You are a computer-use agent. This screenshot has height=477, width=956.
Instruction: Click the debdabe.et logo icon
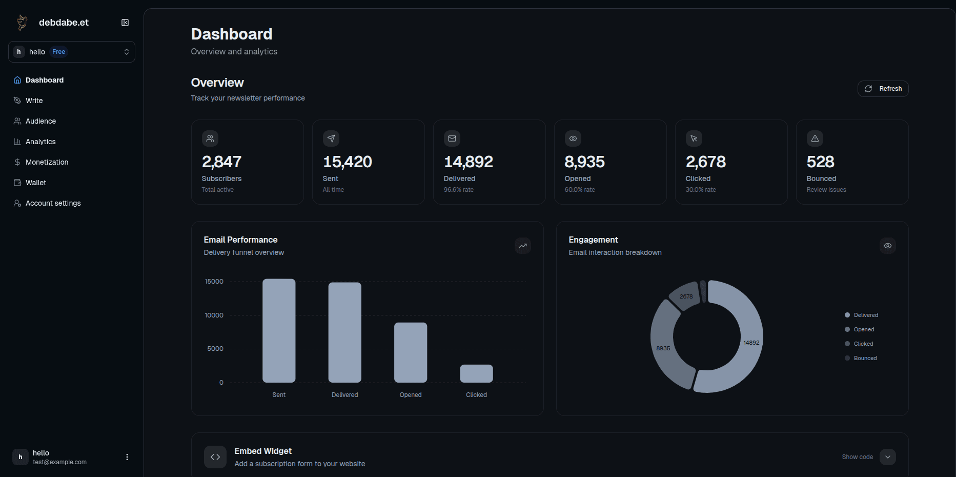[22, 22]
